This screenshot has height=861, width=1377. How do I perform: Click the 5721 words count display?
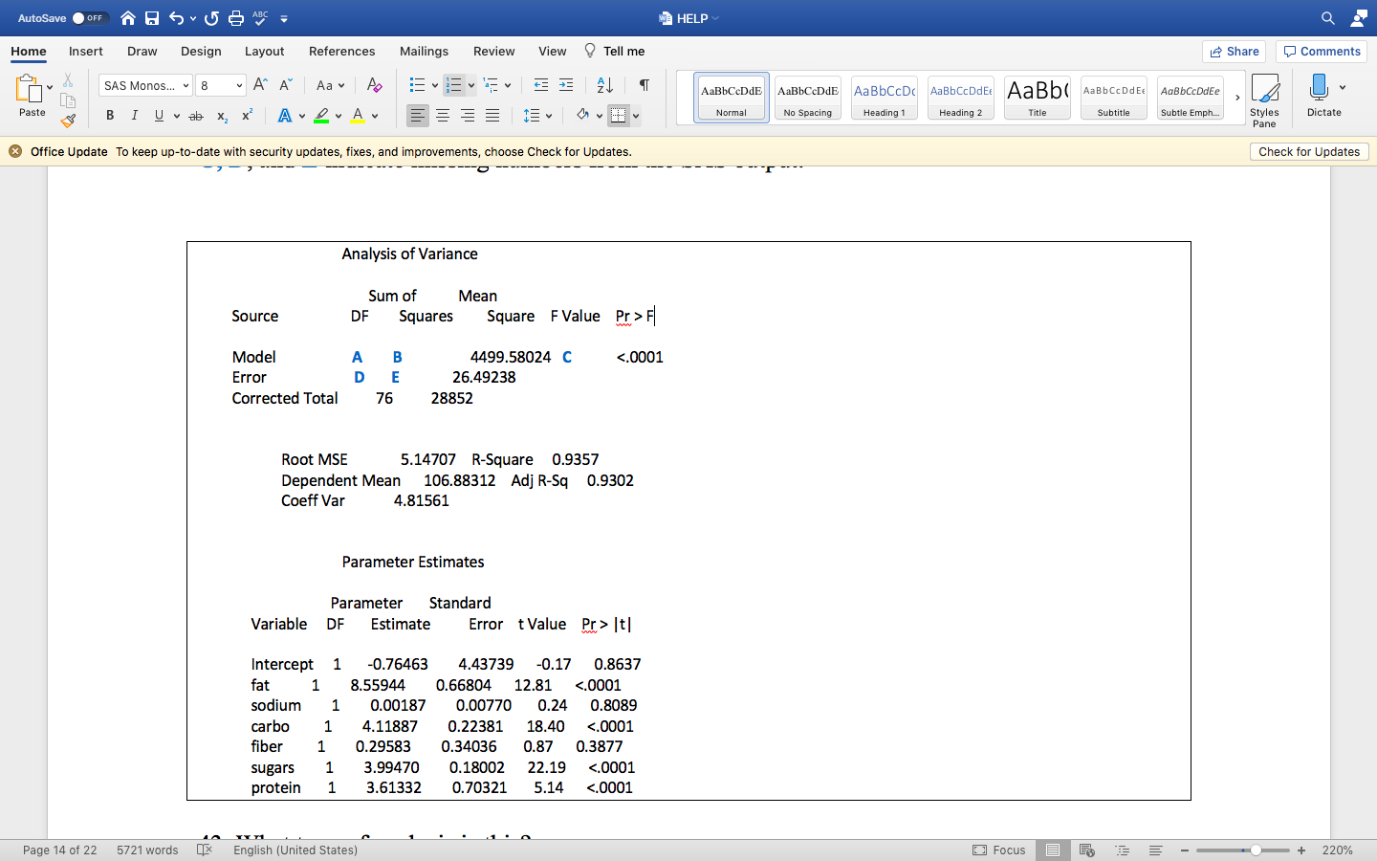click(147, 850)
